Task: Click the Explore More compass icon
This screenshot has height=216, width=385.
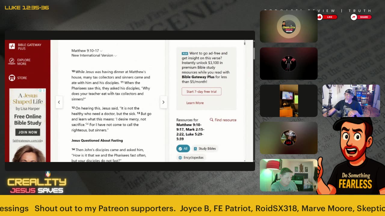Action: click(12, 61)
